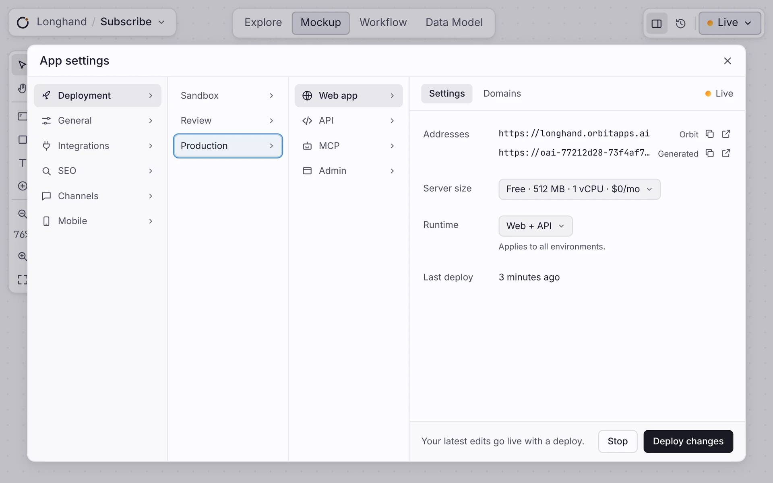This screenshot has height=483, width=773.
Task: Click the add circle-plus tool
Action: (x=23, y=186)
